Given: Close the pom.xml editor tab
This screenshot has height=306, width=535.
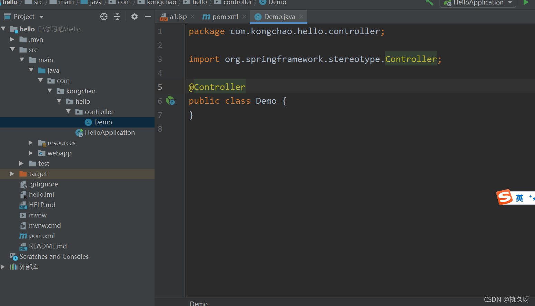Looking at the screenshot, I should coord(244,17).
